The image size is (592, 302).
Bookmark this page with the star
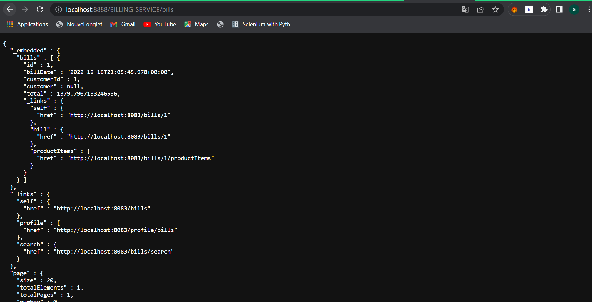click(x=495, y=9)
